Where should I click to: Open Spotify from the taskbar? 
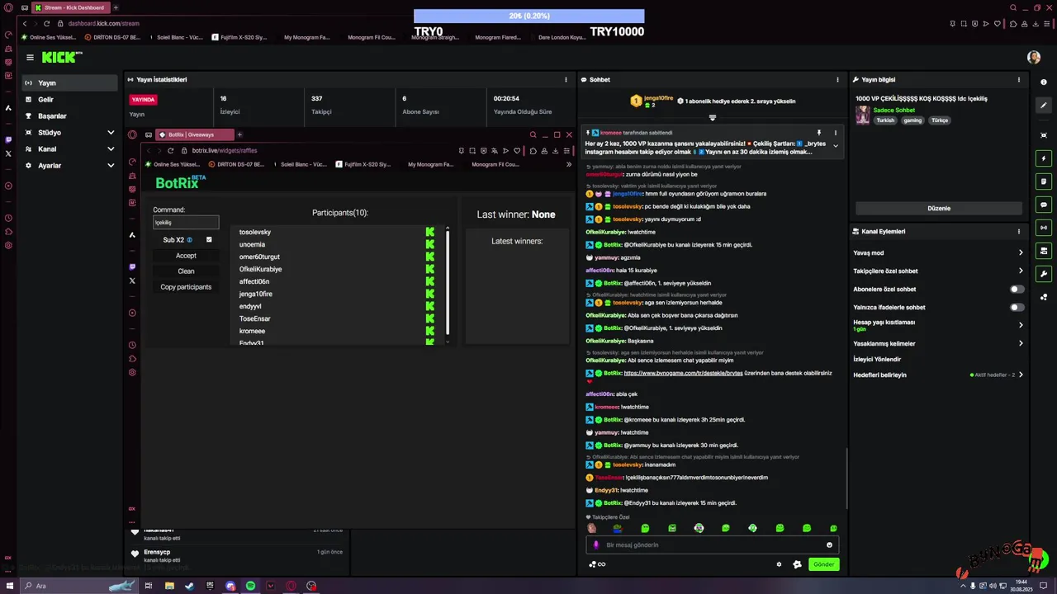[250, 586]
